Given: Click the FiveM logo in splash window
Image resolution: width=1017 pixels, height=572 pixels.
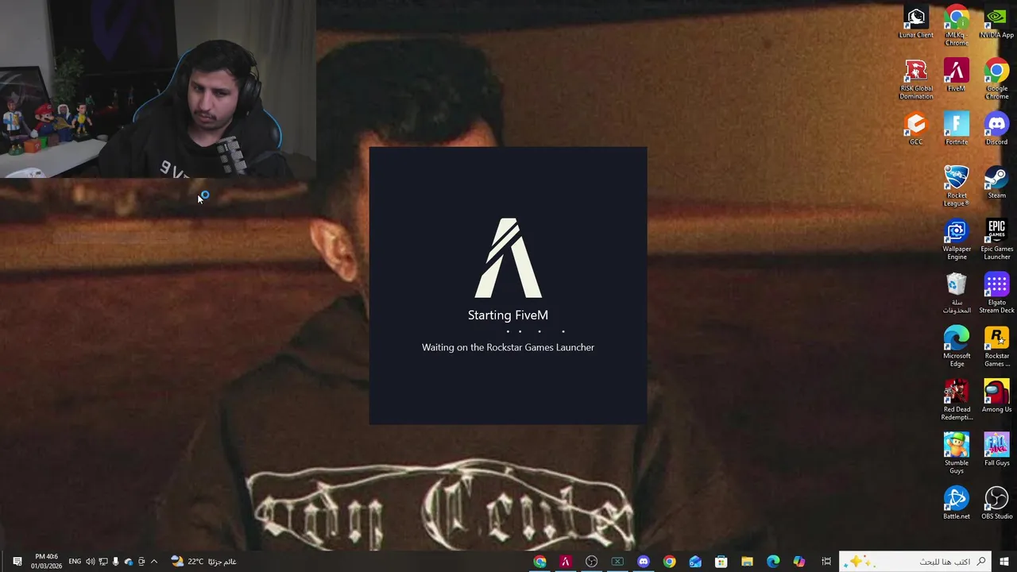Looking at the screenshot, I should 508,258.
